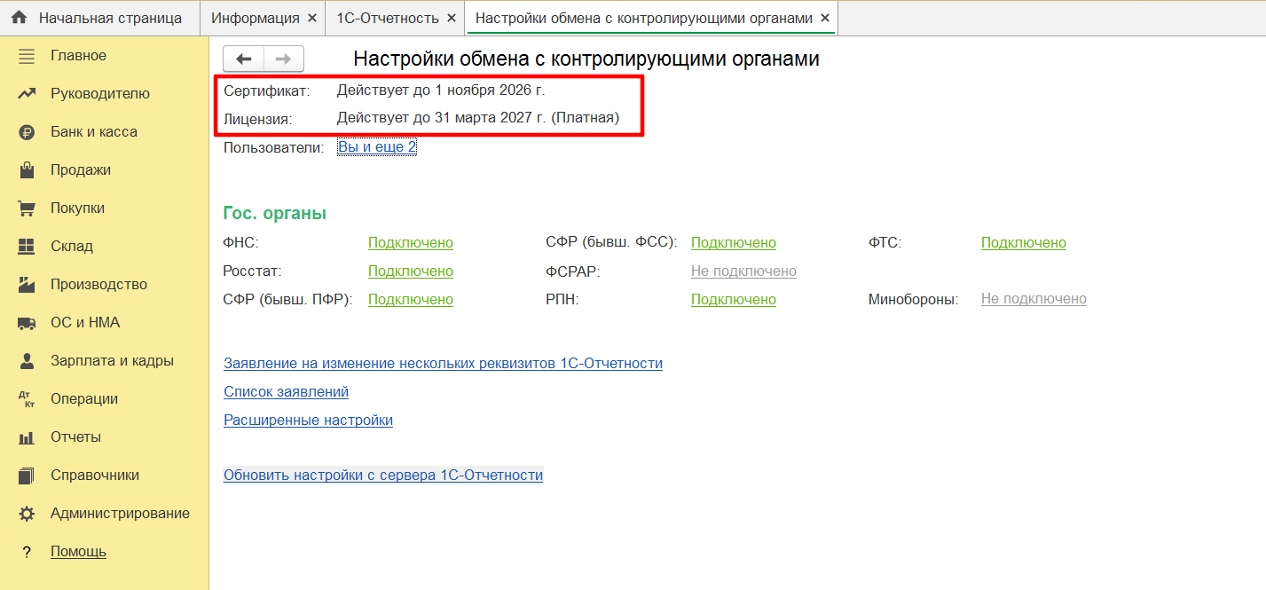Open the Расширенные настройки link
This screenshot has height=590, width=1266.
[308, 421]
